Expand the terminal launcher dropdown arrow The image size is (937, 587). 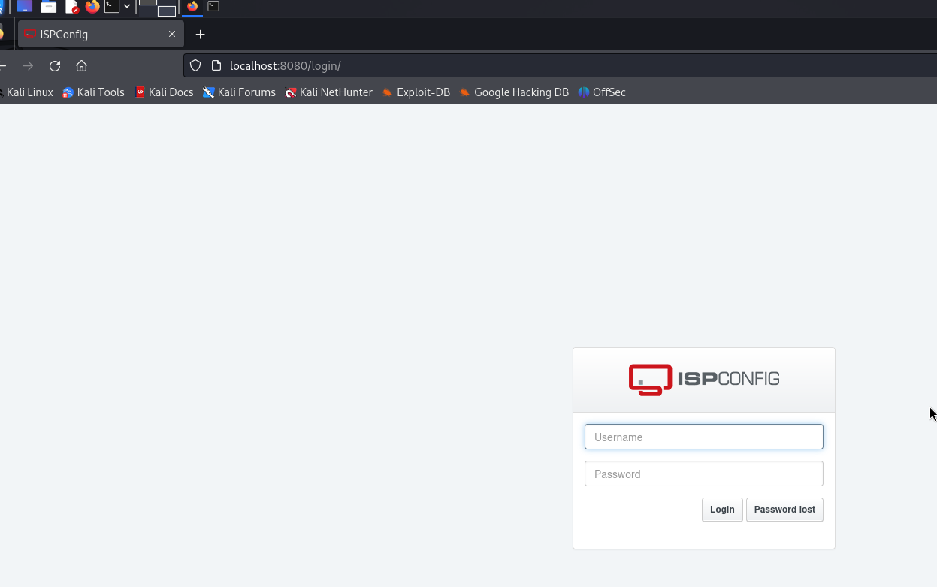[127, 7]
